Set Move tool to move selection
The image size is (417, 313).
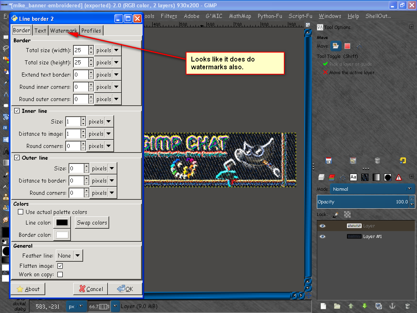point(347,46)
